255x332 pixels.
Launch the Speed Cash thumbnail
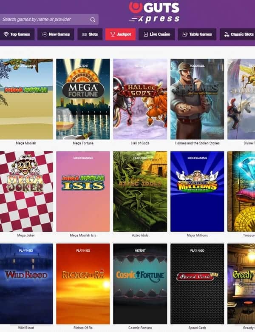pos(197,284)
